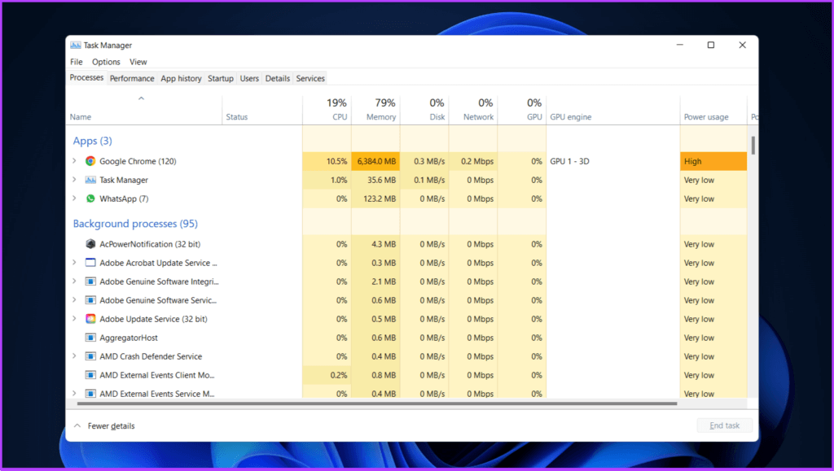The width and height of the screenshot is (834, 471).
Task: Click the AMD Crash Defender Service icon
Action: click(90, 356)
